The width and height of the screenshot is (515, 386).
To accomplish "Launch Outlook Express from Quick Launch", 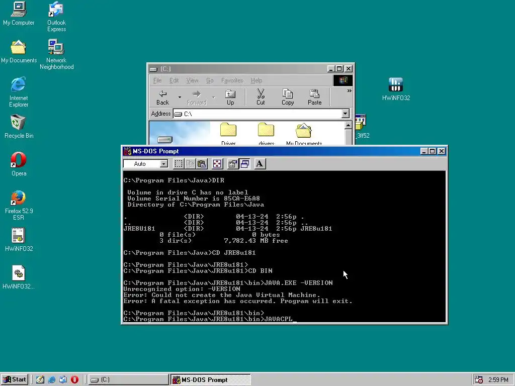I will pos(63,379).
